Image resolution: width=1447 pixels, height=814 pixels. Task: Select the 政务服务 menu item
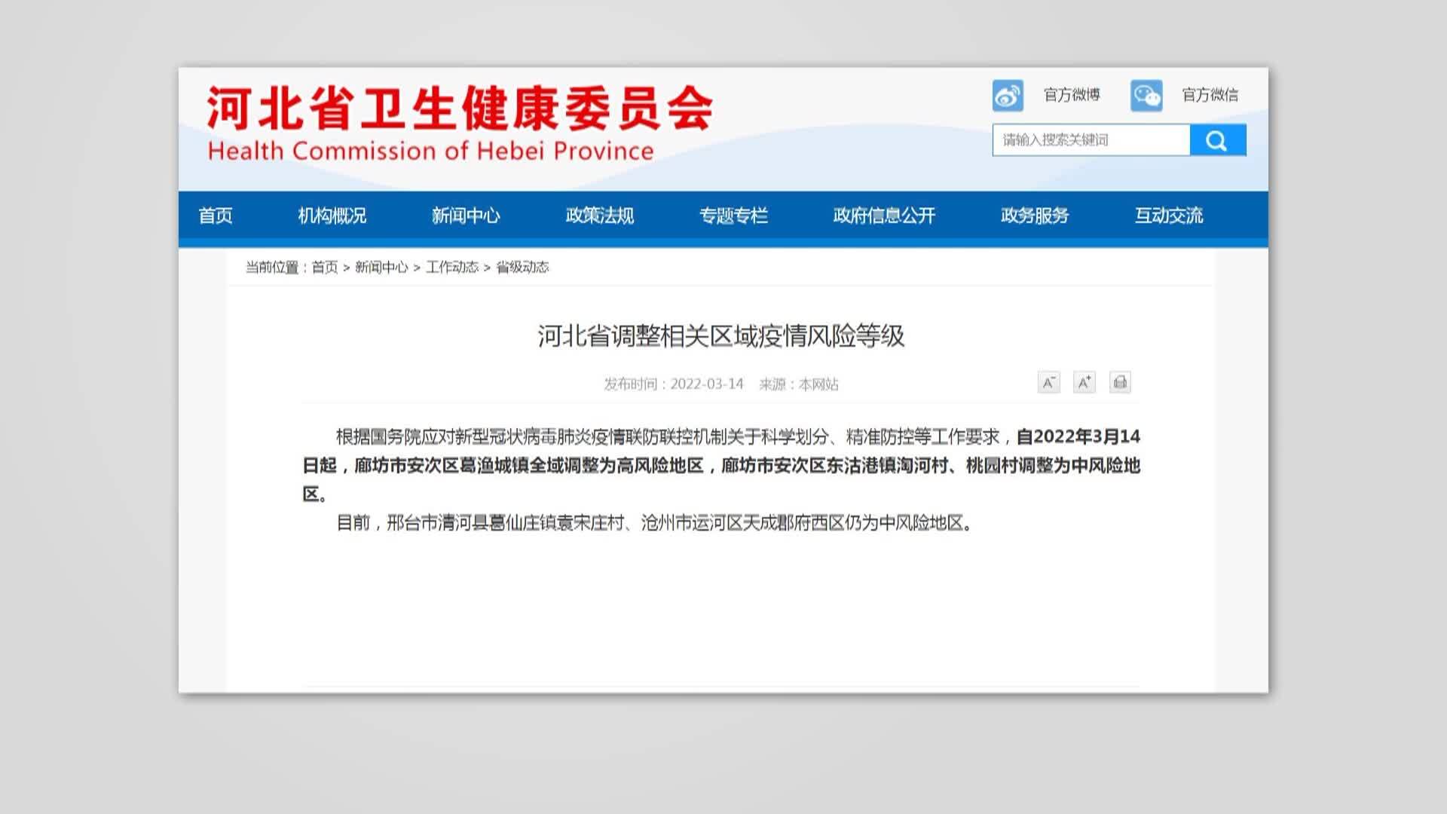[1035, 216]
